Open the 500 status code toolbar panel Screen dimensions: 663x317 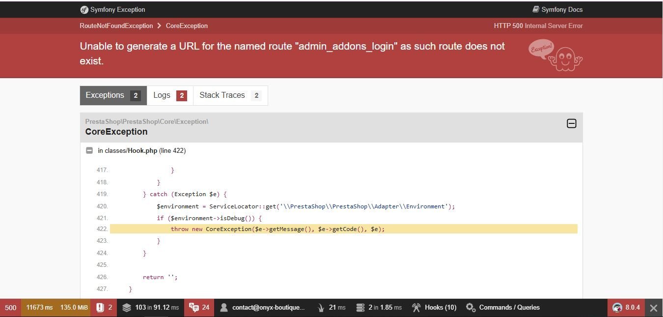[x=10, y=308]
